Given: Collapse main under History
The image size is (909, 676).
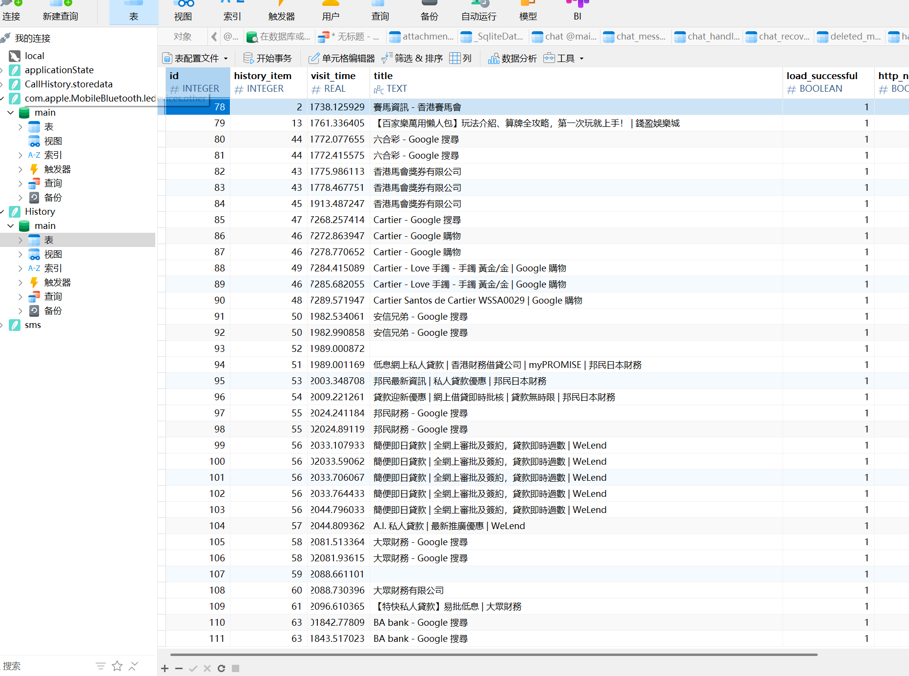Looking at the screenshot, I should (x=11, y=226).
